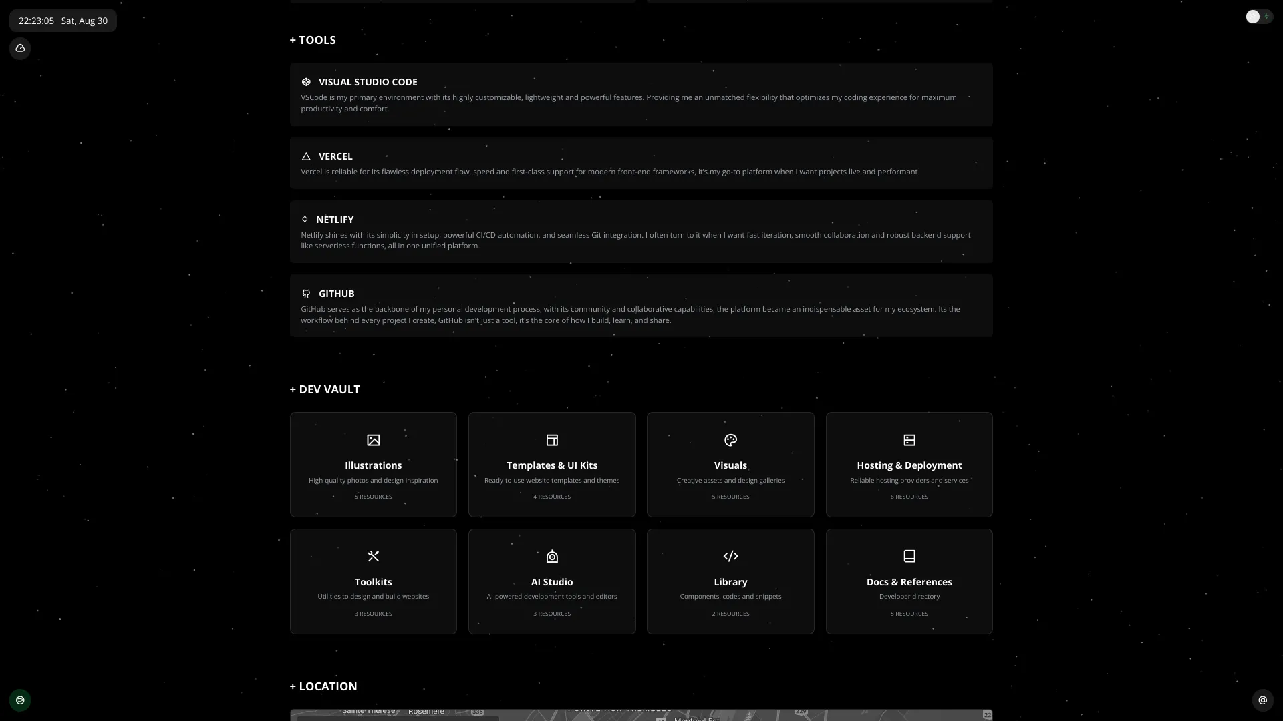Open the Visuals card title
The image size is (1283, 721).
[730, 465]
